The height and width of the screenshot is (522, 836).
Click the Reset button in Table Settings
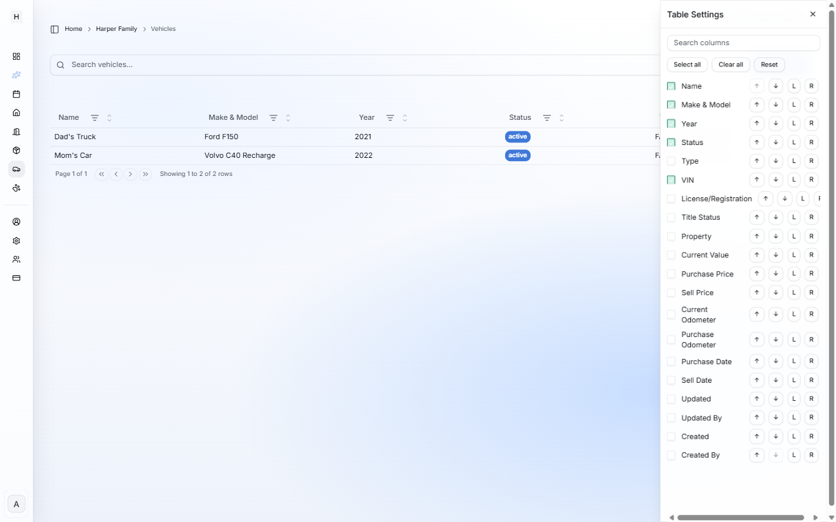769,64
